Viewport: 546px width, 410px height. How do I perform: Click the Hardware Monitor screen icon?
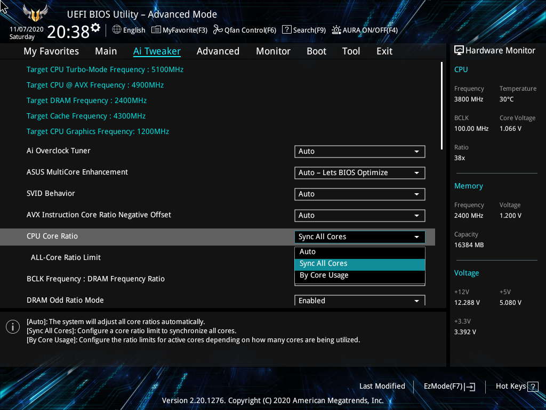(459, 50)
